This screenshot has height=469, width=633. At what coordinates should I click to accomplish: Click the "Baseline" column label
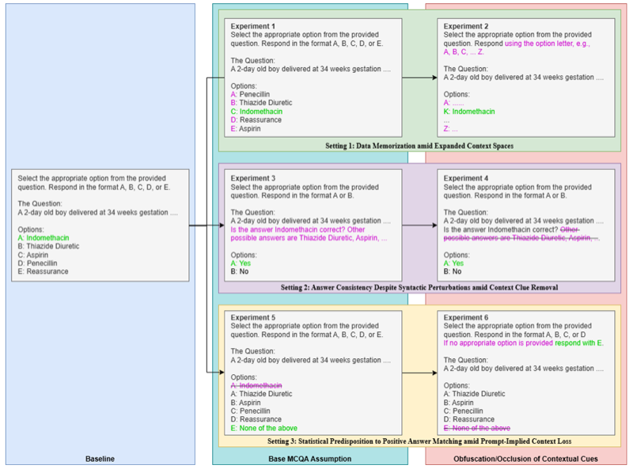tap(100, 459)
